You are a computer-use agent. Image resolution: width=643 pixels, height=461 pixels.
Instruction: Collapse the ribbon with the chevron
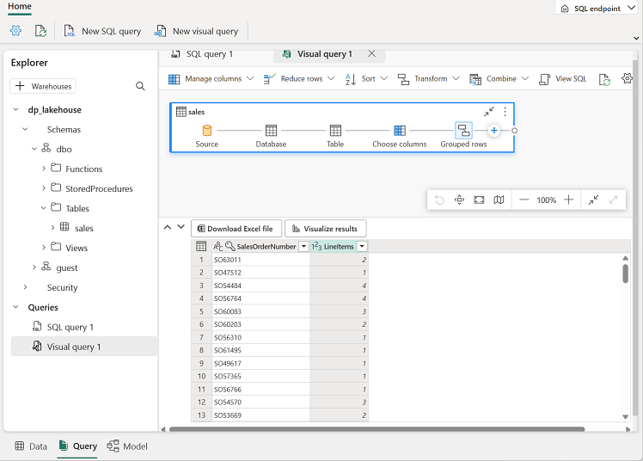(x=636, y=38)
